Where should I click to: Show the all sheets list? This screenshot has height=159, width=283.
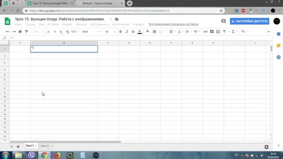pyautogui.click(x=18, y=146)
